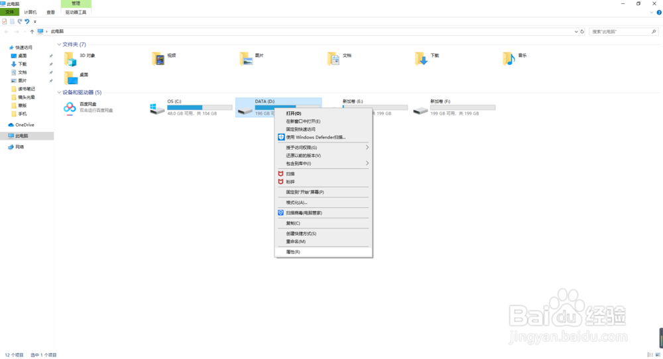Click the breadcrumb chevron before 此电脑
The width and height of the screenshot is (663, 359).
[47, 32]
